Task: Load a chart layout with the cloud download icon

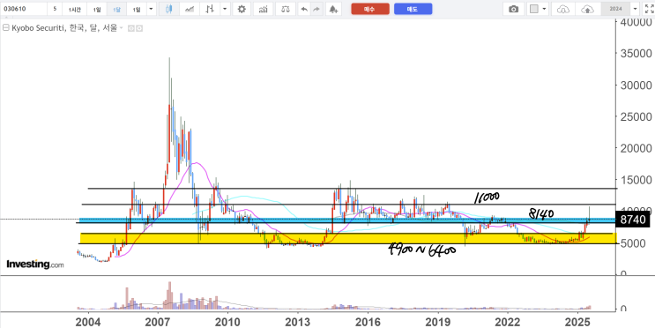Action: (563, 9)
